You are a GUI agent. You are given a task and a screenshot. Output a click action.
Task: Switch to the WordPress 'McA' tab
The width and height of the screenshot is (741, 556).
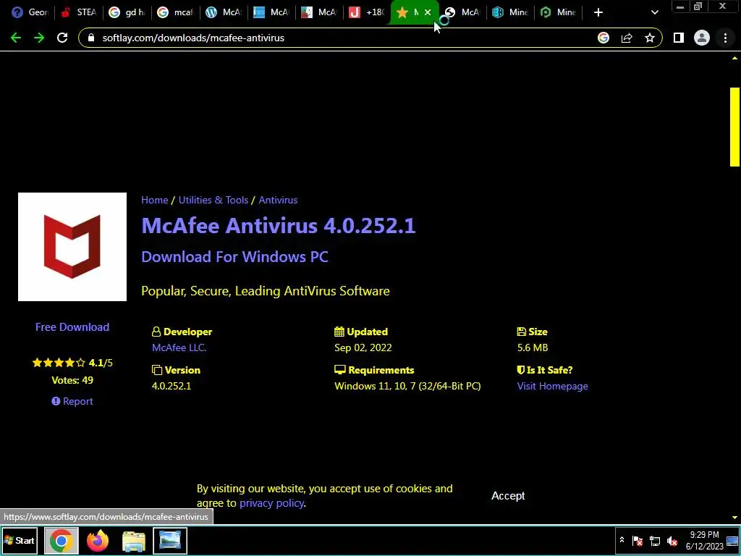[223, 12]
